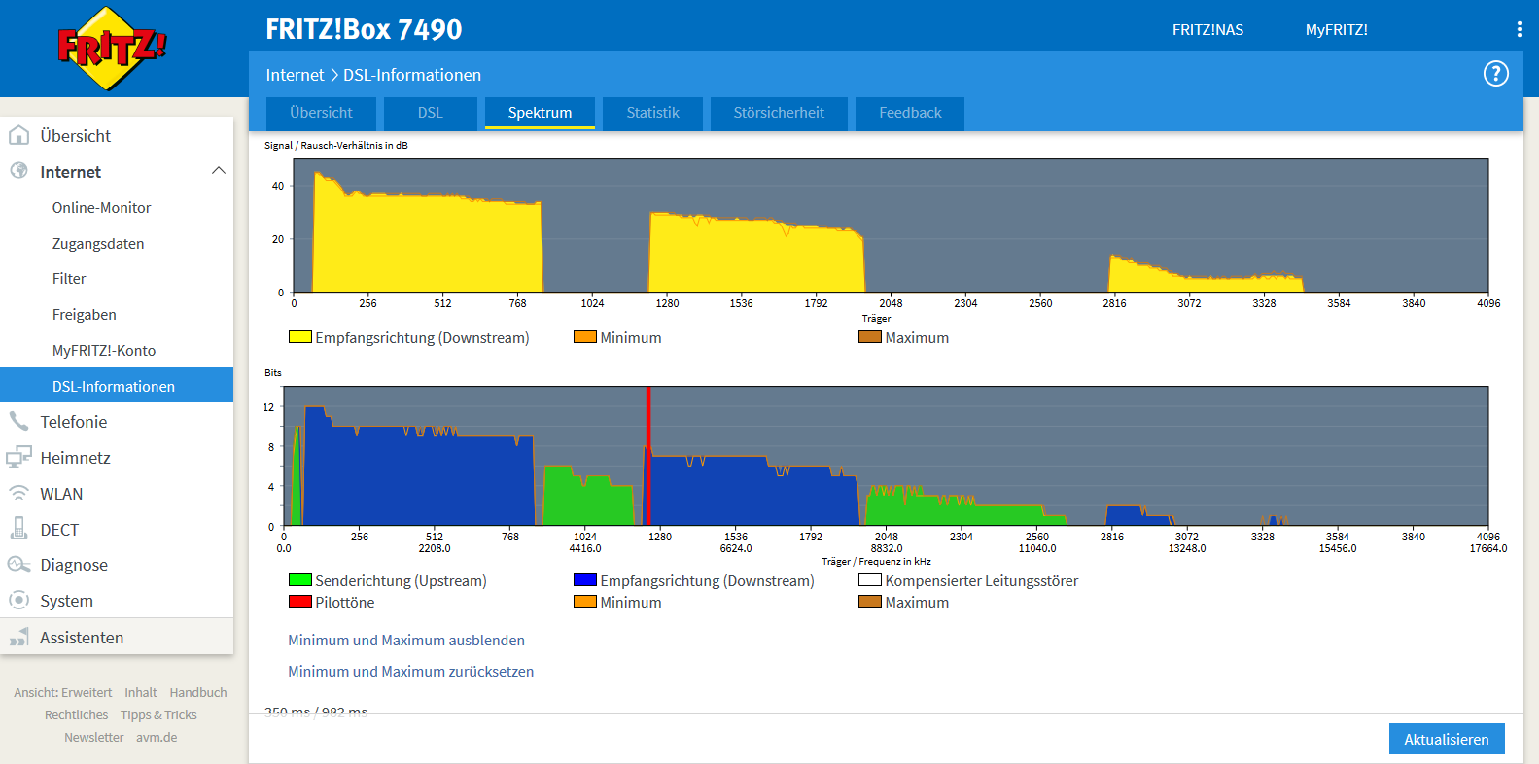The height and width of the screenshot is (764, 1539).
Task: Click Minimum und Maximum zurücksetzen
Action: click(410, 671)
